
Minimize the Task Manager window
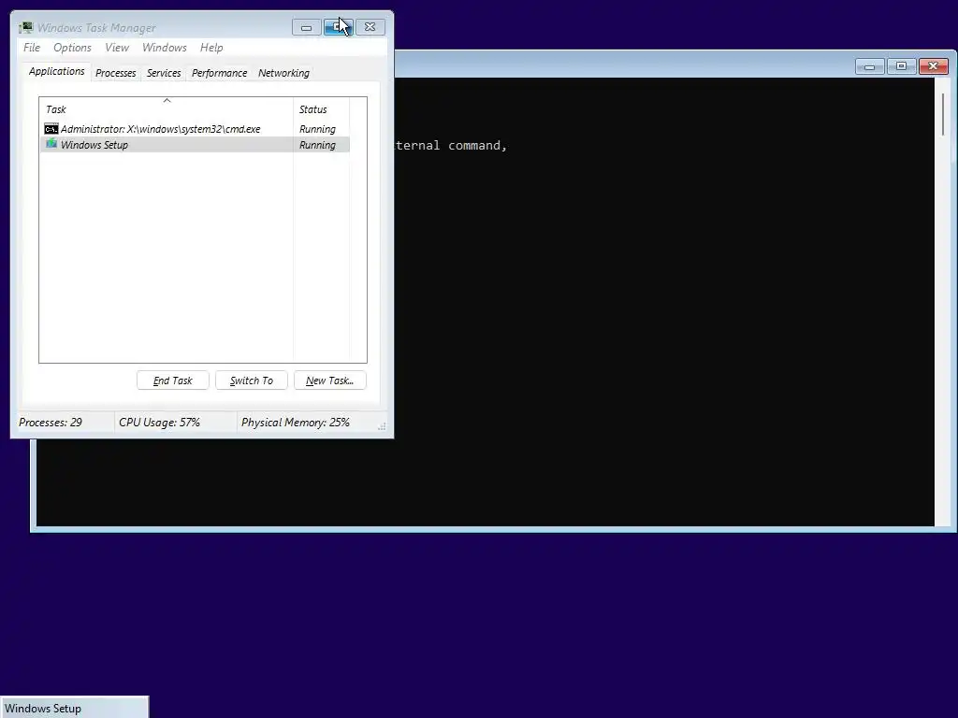click(x=306, y=27)
